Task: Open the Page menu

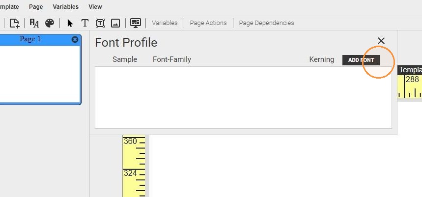Action: 36,7
